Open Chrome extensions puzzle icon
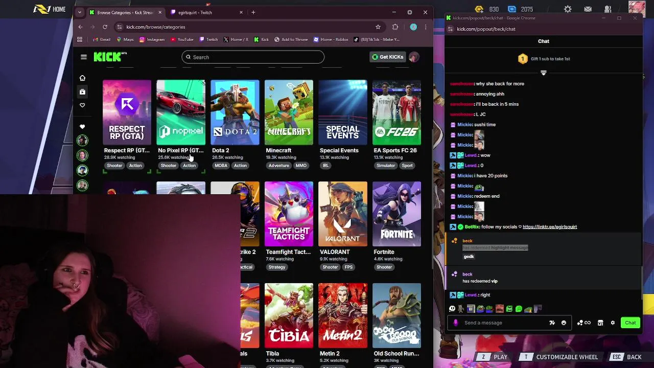This screenshot has height=368, width=654. [x=395, y=27]
